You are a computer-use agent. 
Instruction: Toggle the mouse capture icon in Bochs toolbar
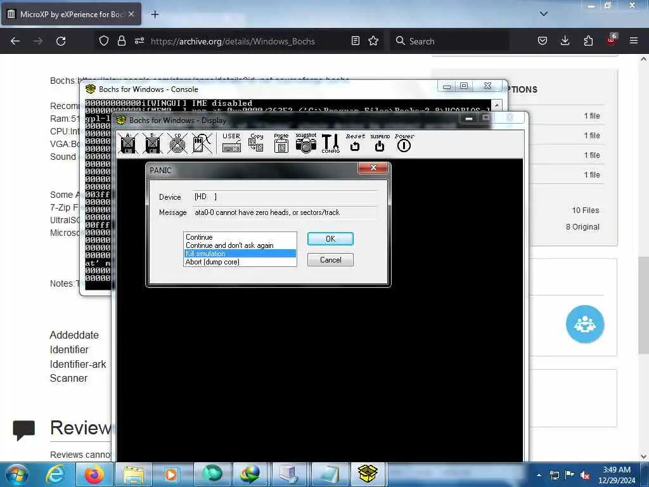(202, 143)
